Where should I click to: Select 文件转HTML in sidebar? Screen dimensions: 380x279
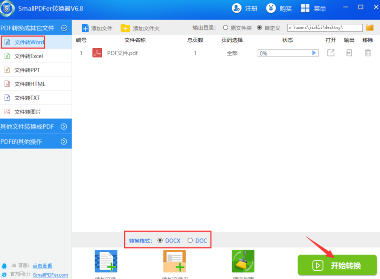pos(36,84)
